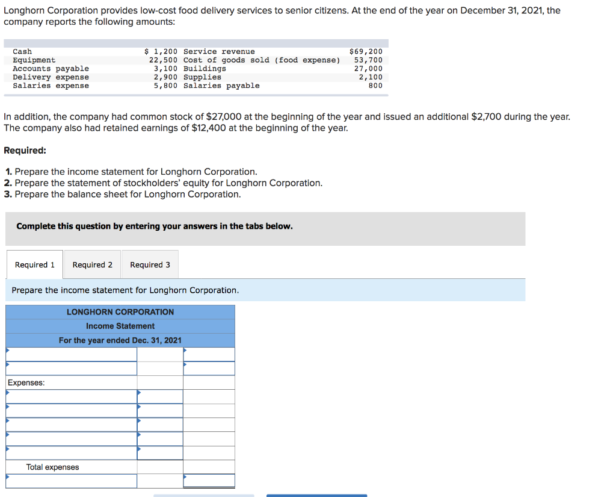
Task: Open second row account dropdown above Expenses
Action: [72, 368]
